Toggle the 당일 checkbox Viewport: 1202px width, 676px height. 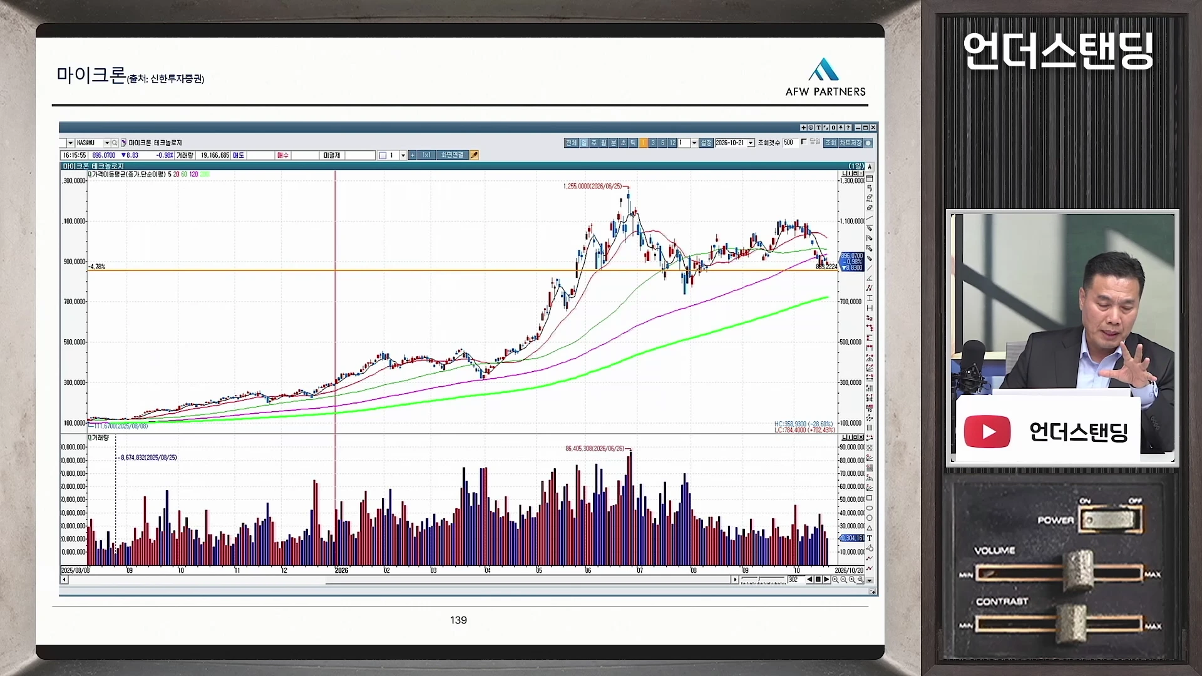804,142
